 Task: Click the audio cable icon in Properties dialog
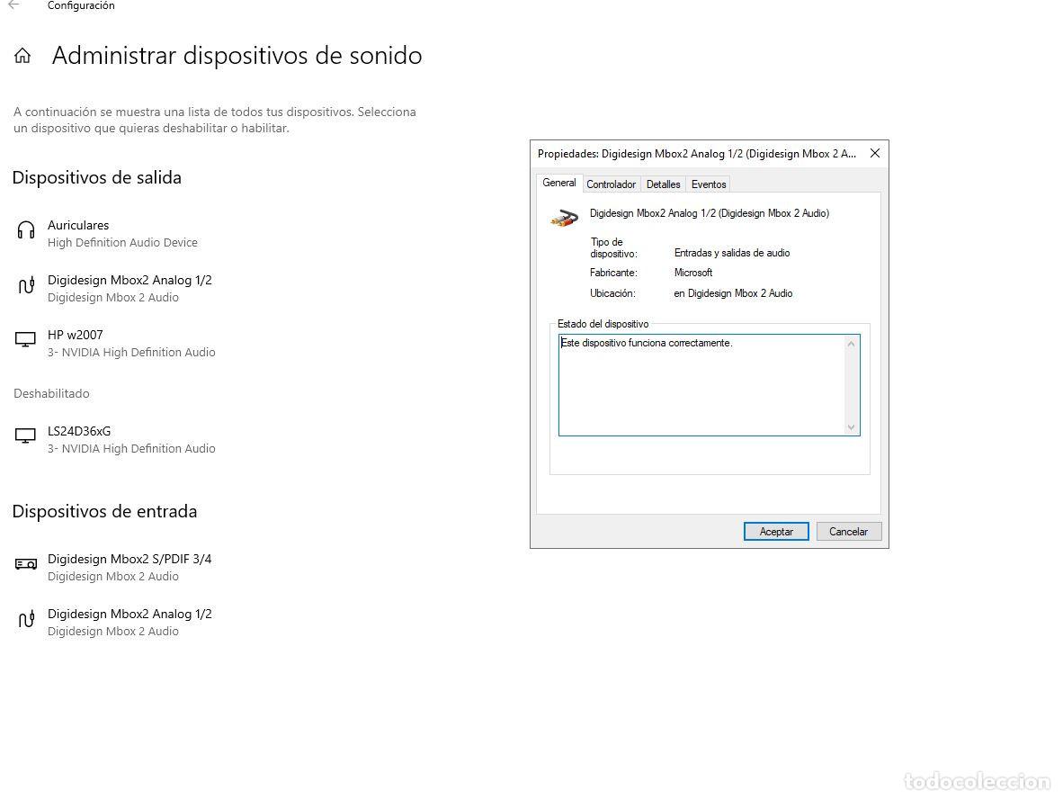pos(564,218)
